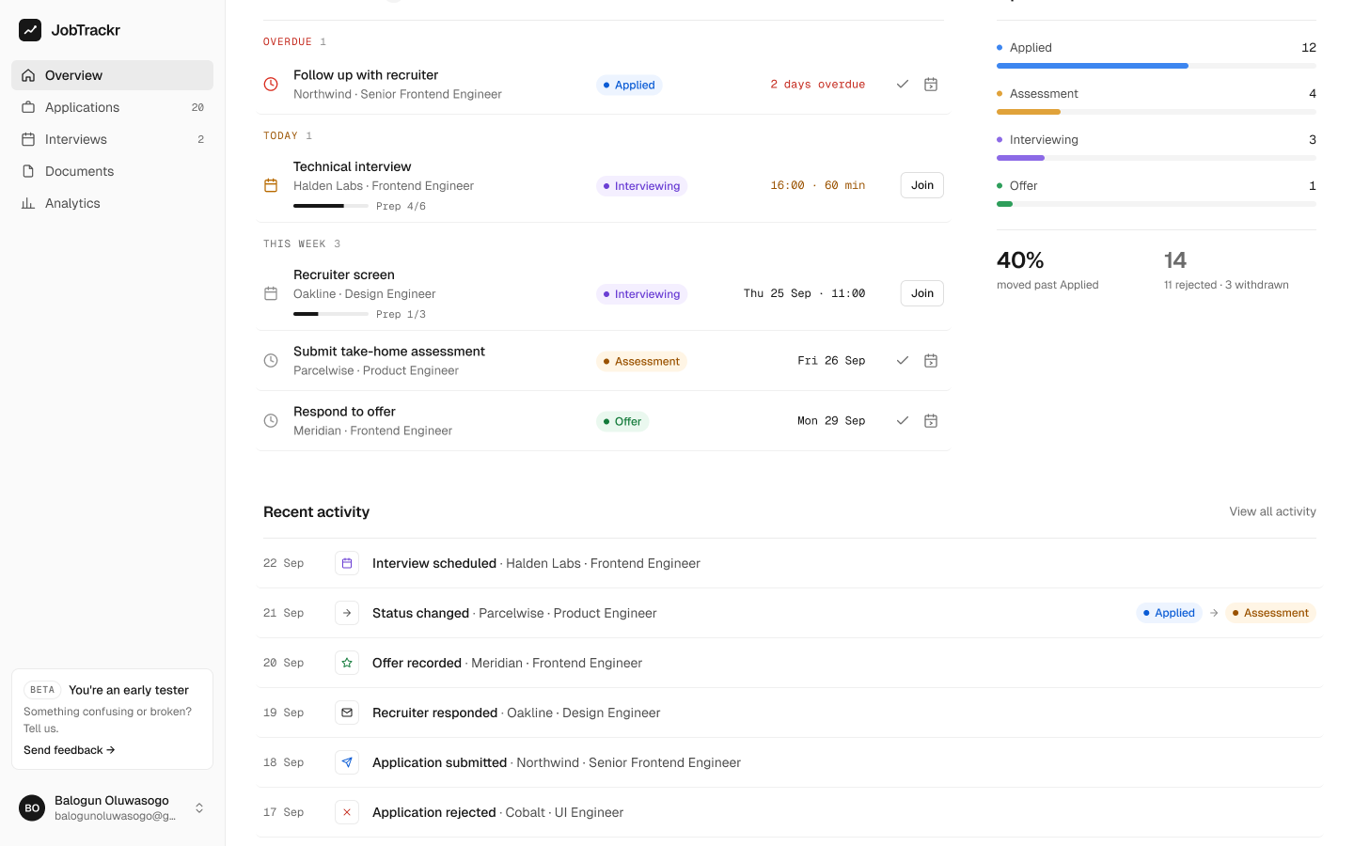The height and width of the screenshot is (846, 1354).
Task: Click the Recruiter screen prep progress bar
Action: pyautogui.click(x=331, y=314)
